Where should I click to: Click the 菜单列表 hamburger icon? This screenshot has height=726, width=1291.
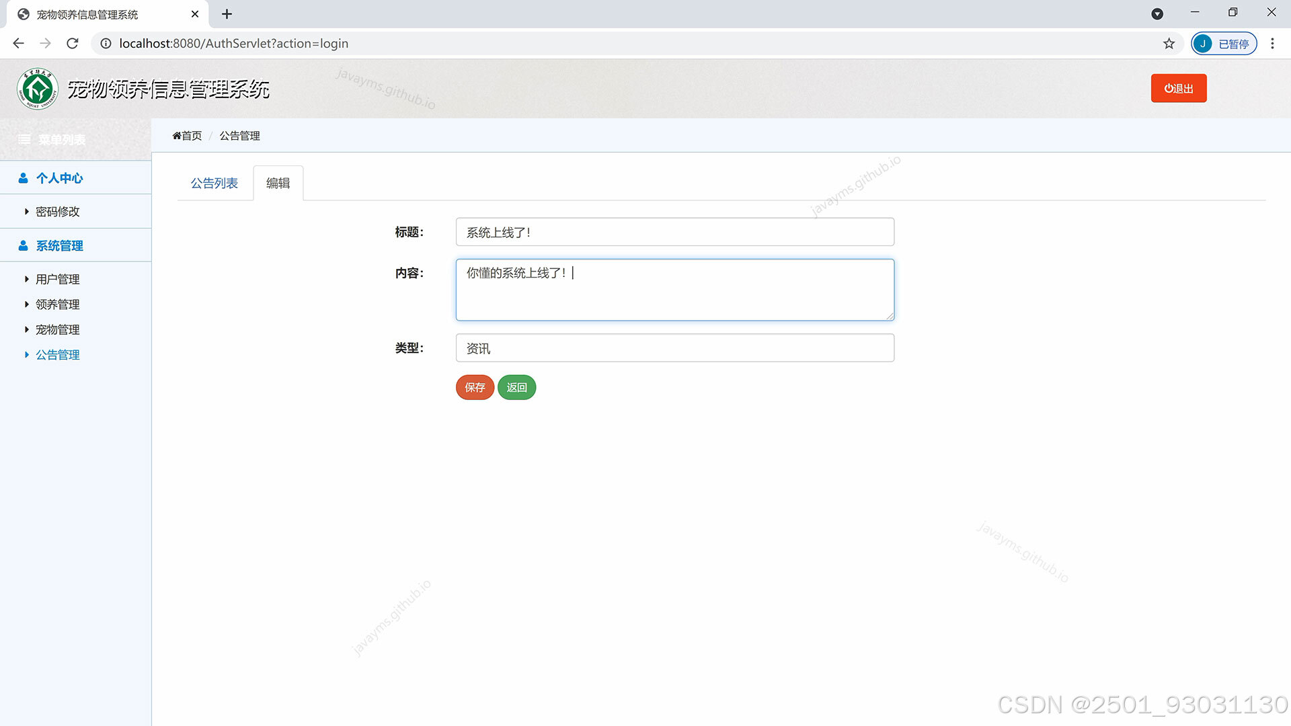point(24,140)
